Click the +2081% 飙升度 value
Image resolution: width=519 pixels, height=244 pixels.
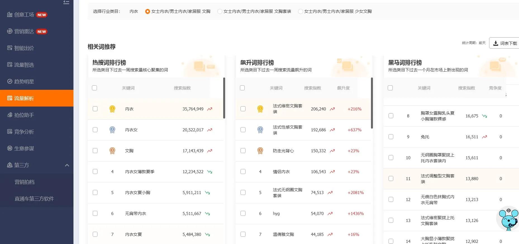click(x=356, y=193)
